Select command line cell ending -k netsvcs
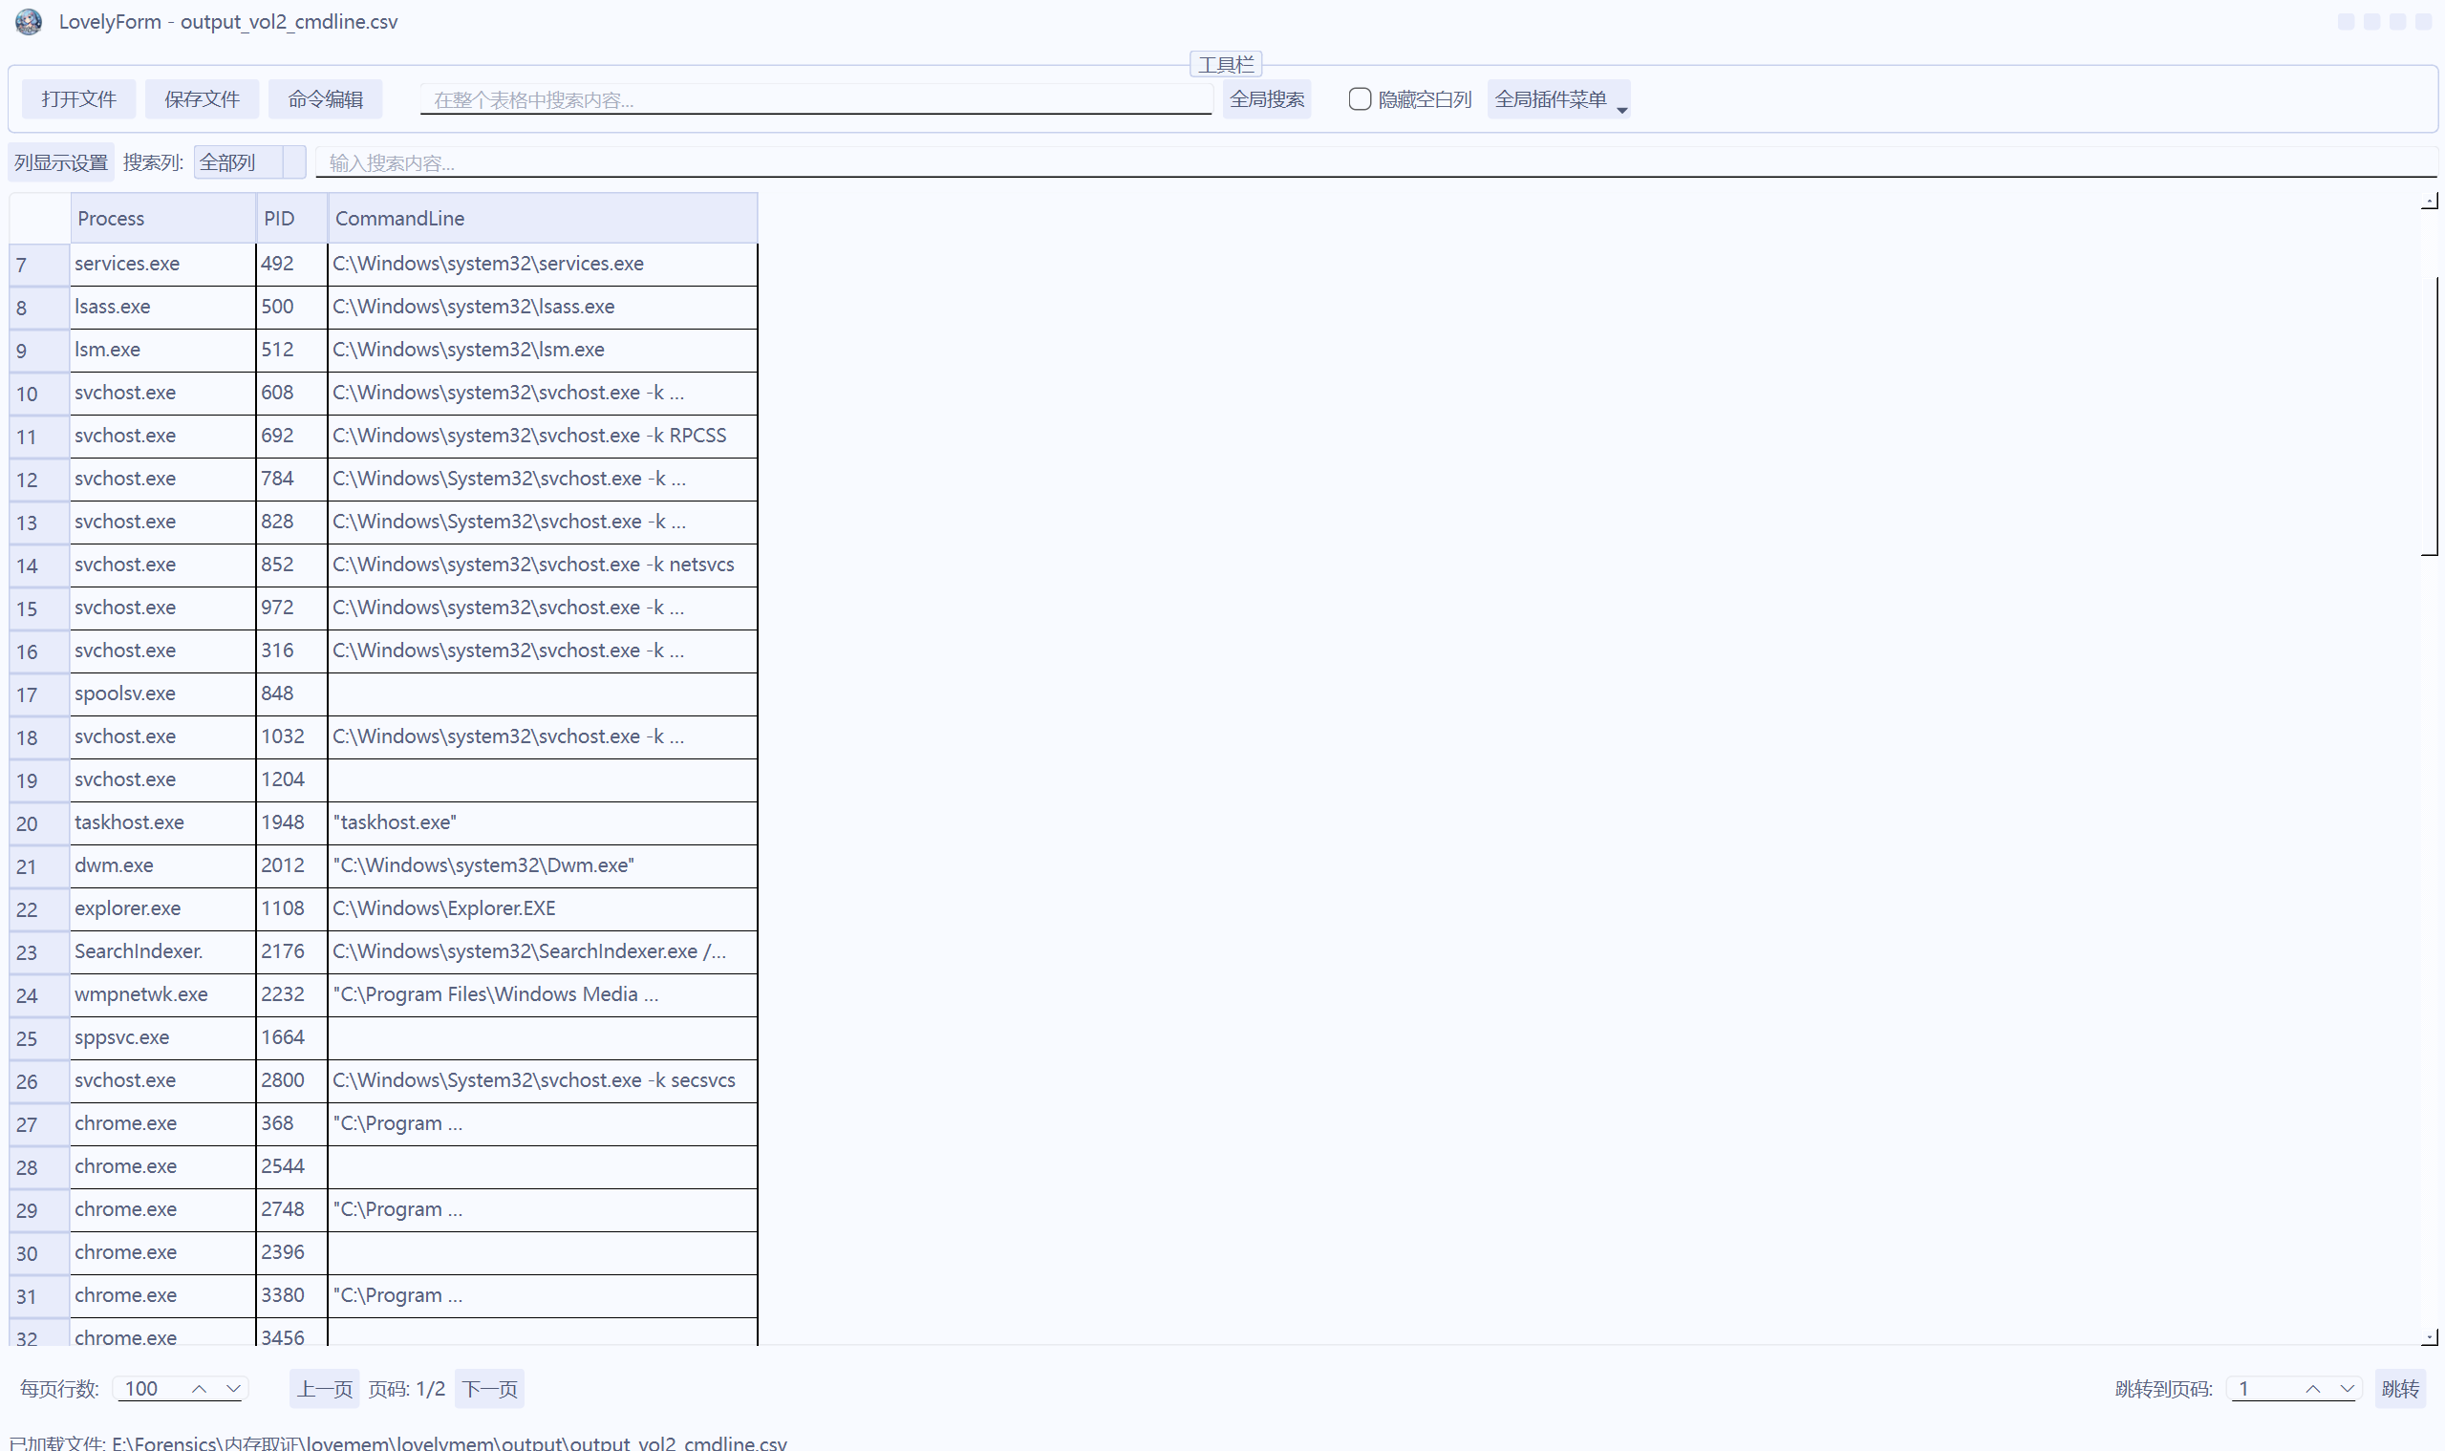The width and height of the screenshot is (2445, 1451). [x=542, y=565]
